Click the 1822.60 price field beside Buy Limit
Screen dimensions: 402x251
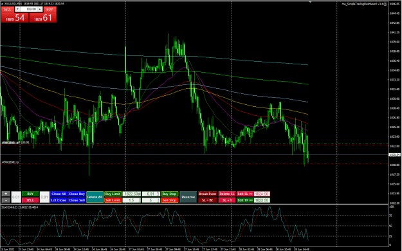[132, 194]
